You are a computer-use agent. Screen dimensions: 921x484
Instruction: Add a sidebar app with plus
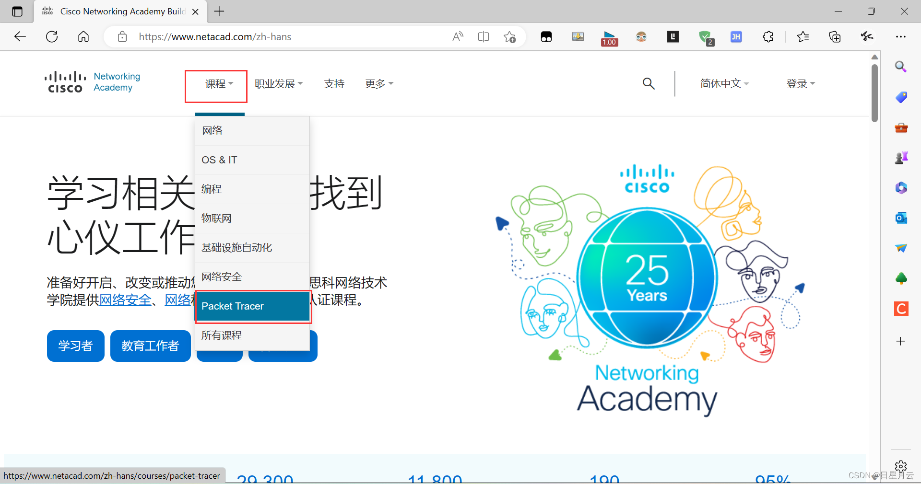click(x=901, y=341)
